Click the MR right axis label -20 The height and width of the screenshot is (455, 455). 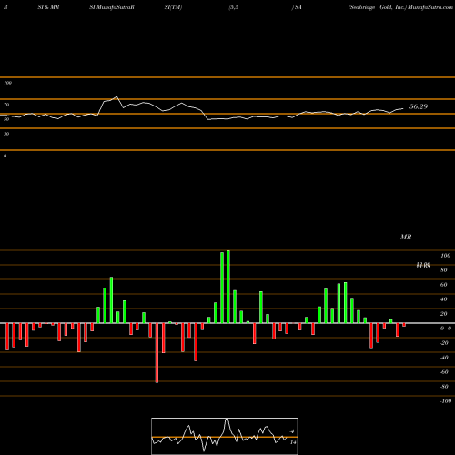click(x=444, y=343)
